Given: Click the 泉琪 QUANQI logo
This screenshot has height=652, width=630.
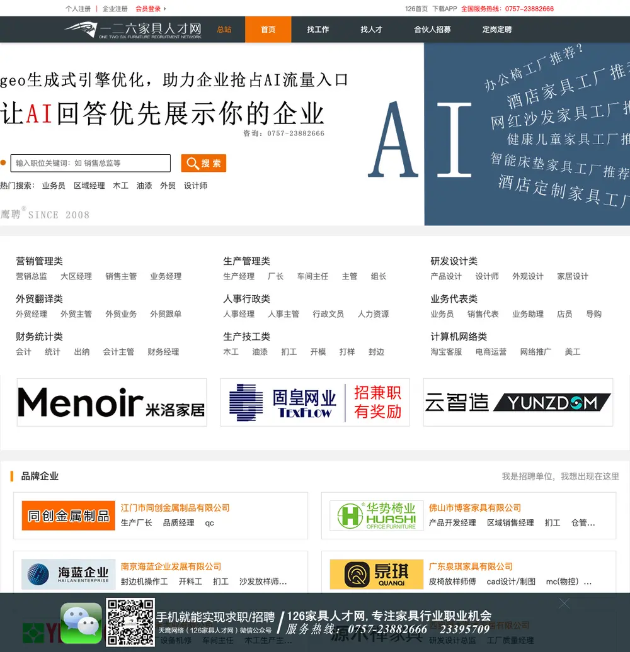Looking at the screenshot, I should point(377,574).
